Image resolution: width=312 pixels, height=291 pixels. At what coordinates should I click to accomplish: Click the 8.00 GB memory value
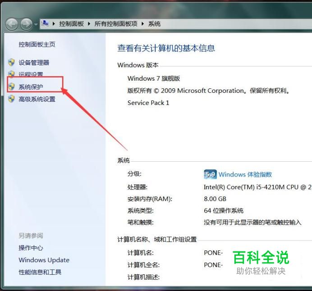[215, 199]
